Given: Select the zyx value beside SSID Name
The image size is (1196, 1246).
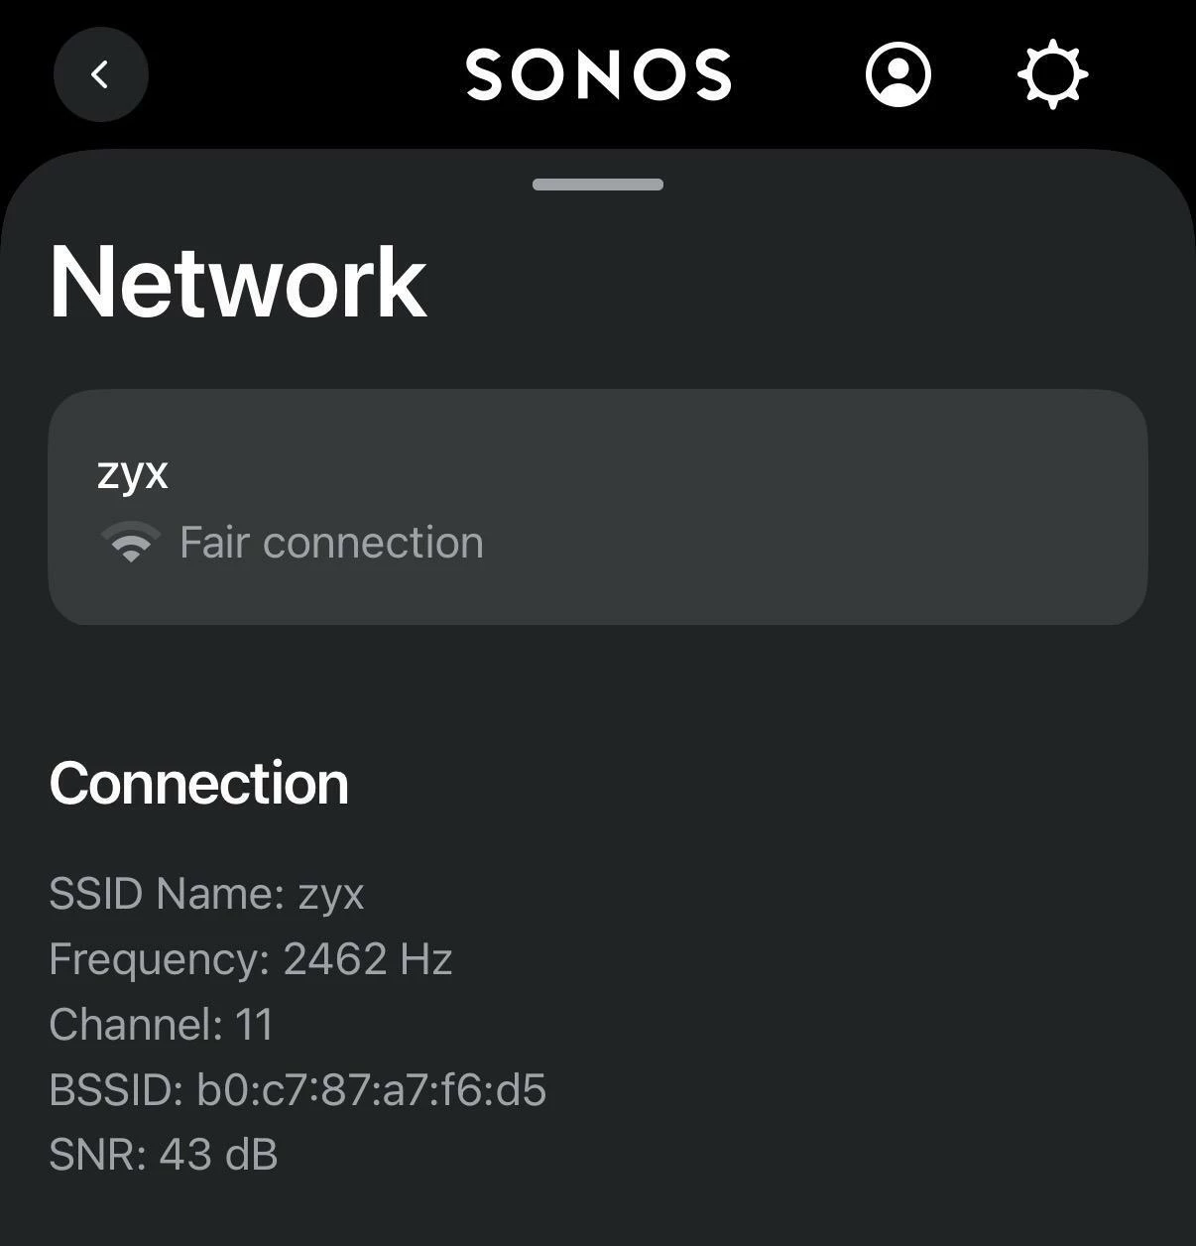Looking at the screenshot, I should coord(331,894).
